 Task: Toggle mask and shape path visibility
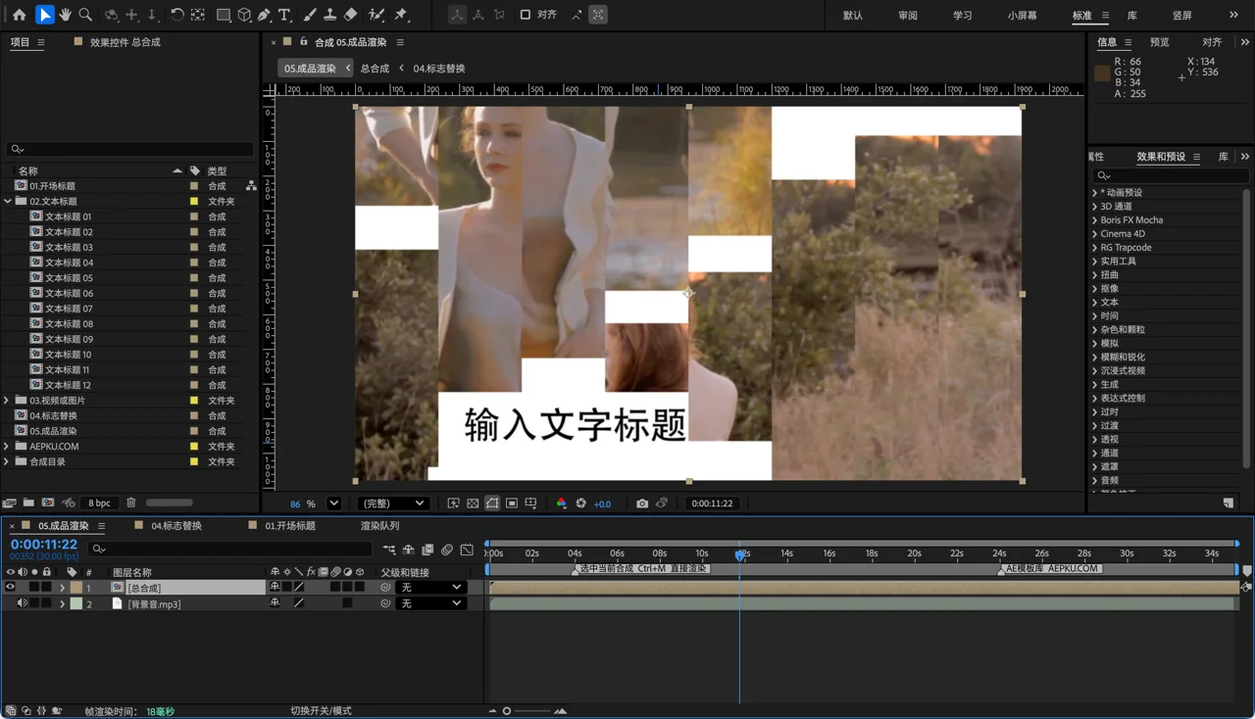click(x=492, y=503)
